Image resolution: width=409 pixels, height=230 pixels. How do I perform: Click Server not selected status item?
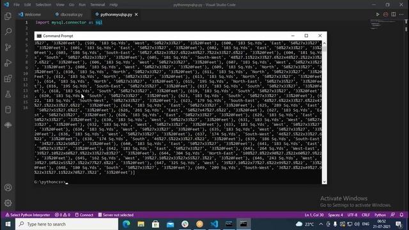pos(116,215)
